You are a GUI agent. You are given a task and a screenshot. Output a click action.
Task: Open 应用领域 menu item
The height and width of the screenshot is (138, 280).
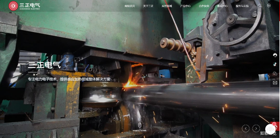tap(167, 6)
